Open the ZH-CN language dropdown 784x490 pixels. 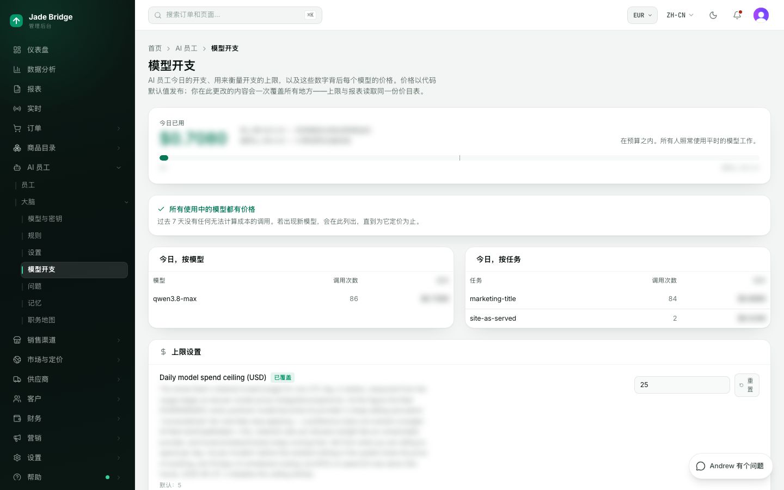[x=680, y=15]
